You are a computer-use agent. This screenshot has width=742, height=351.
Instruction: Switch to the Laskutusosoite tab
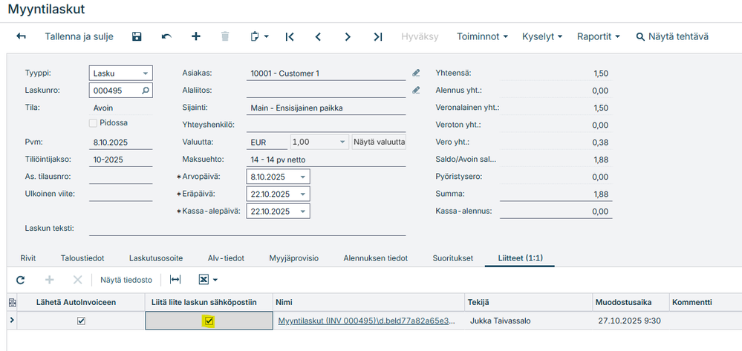click(156, 258)
